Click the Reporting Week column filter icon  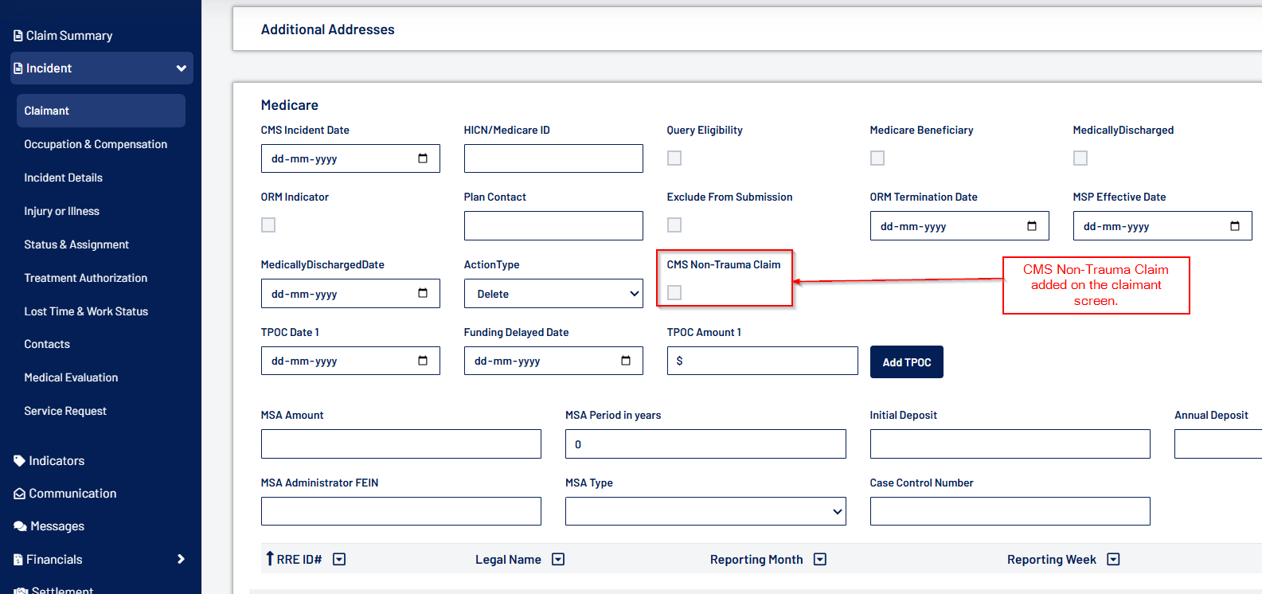pyautogui.click(x=1113, y=560)
